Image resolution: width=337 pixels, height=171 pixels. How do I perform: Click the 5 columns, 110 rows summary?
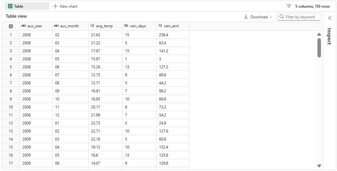312,6
